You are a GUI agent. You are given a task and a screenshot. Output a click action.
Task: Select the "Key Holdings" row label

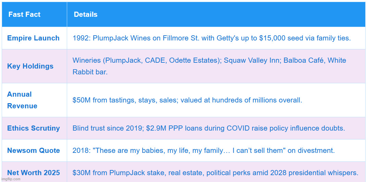[x=30, y=66]
